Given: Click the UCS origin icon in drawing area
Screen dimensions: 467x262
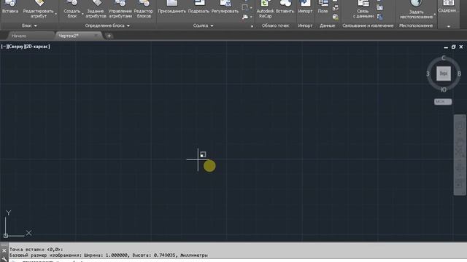Looking at the screenshot, I should (6, 236).
